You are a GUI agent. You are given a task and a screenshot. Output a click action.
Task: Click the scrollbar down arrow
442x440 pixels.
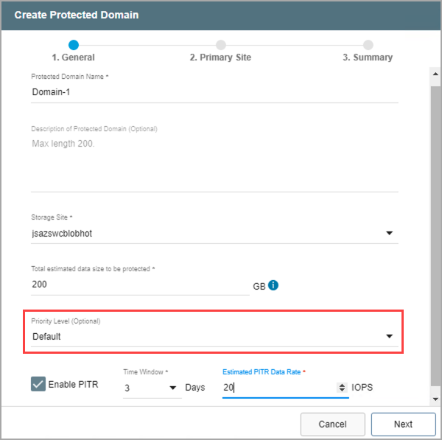(x=435, y=399)
